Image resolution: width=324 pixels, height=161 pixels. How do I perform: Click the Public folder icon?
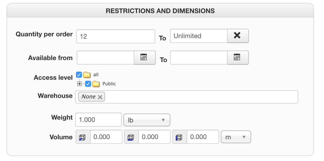coord(96,84)
